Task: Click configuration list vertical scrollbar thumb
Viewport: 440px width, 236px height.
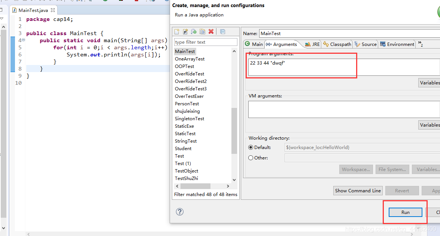Action: 234,131
